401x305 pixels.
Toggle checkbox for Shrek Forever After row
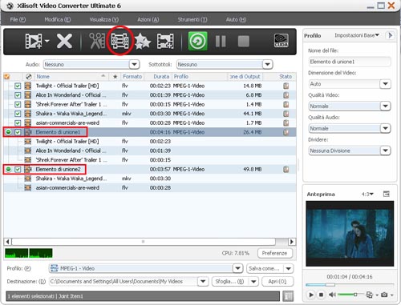pos(18,104)
